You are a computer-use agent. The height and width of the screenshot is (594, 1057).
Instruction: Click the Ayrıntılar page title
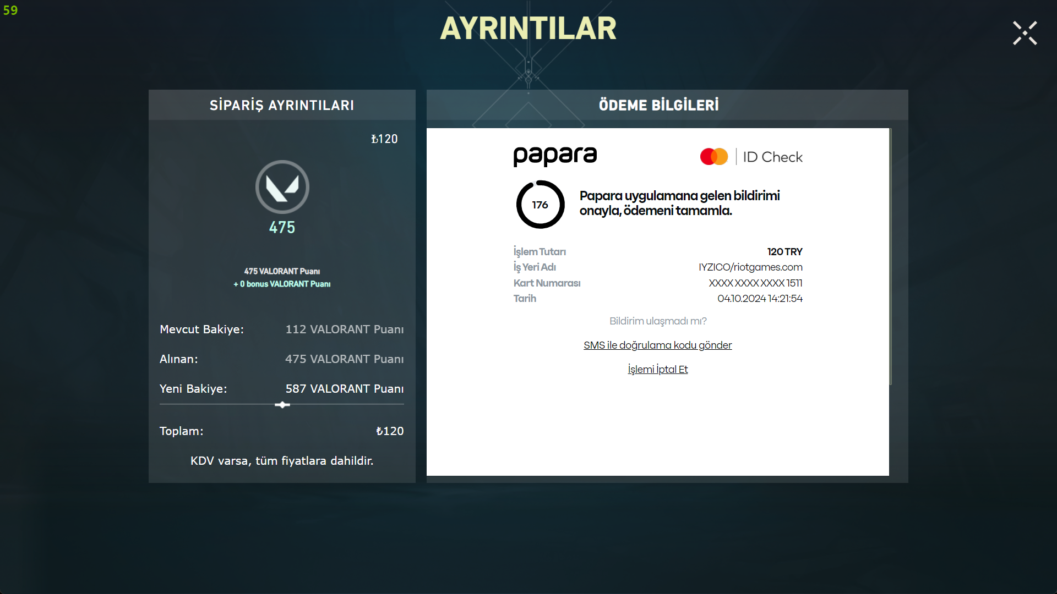pos(528,29)
